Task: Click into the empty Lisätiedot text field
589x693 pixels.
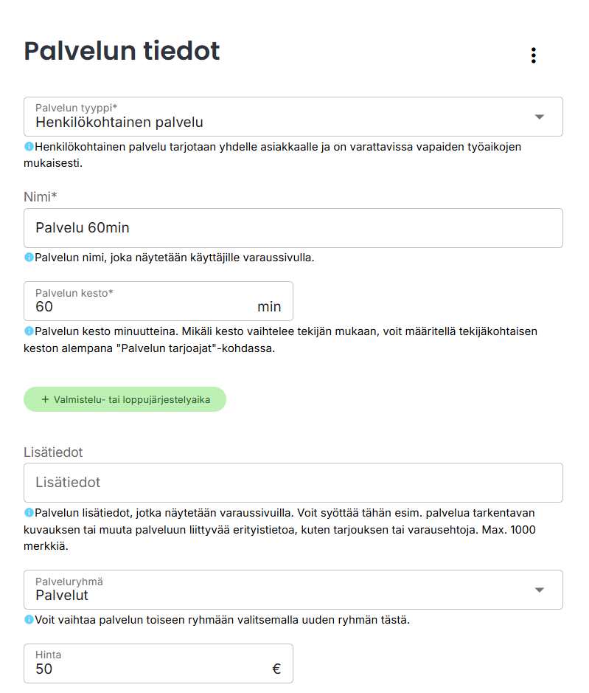Action: coord(293,483)
